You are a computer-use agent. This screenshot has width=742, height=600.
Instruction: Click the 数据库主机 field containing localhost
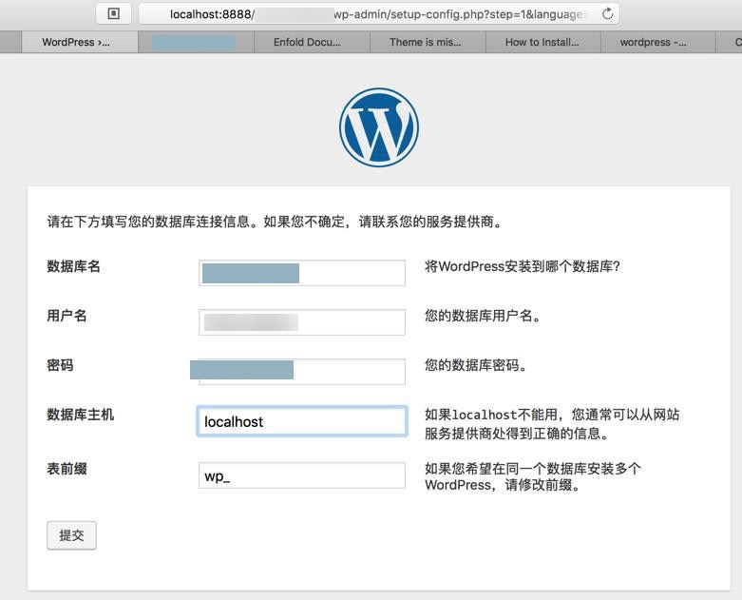pos(302,421)
